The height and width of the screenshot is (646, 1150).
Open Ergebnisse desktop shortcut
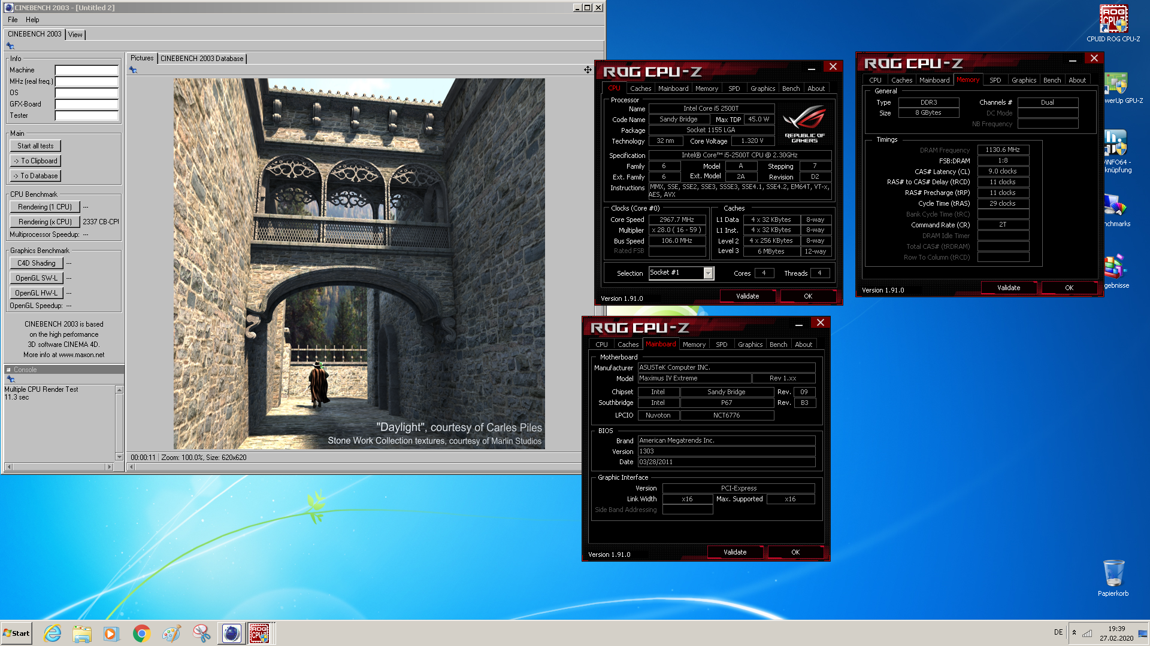coord(1118,272)
